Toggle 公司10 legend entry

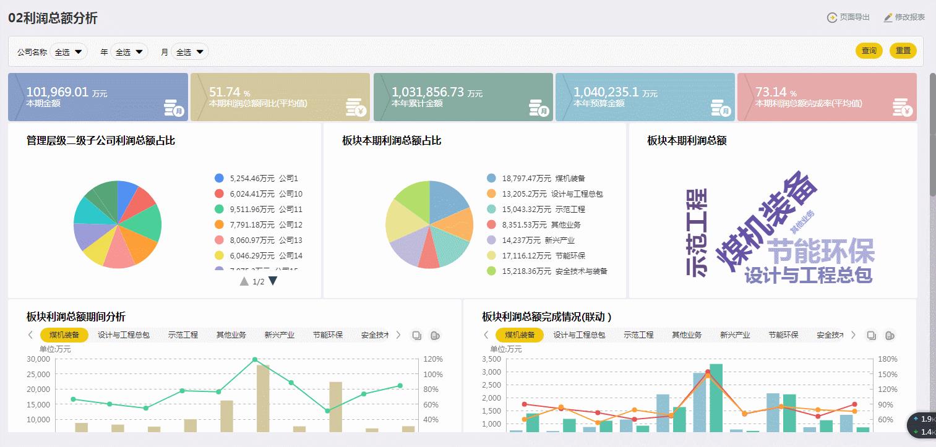pyautogui.click(x=258, y=194)
